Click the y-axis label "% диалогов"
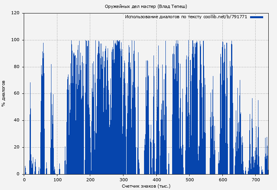 [x=4, y=93]
